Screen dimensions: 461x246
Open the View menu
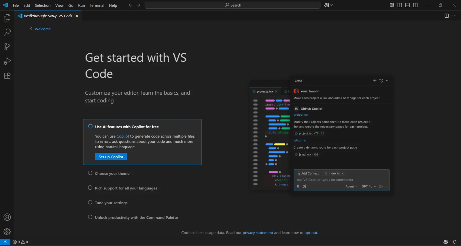click(59, 5)
